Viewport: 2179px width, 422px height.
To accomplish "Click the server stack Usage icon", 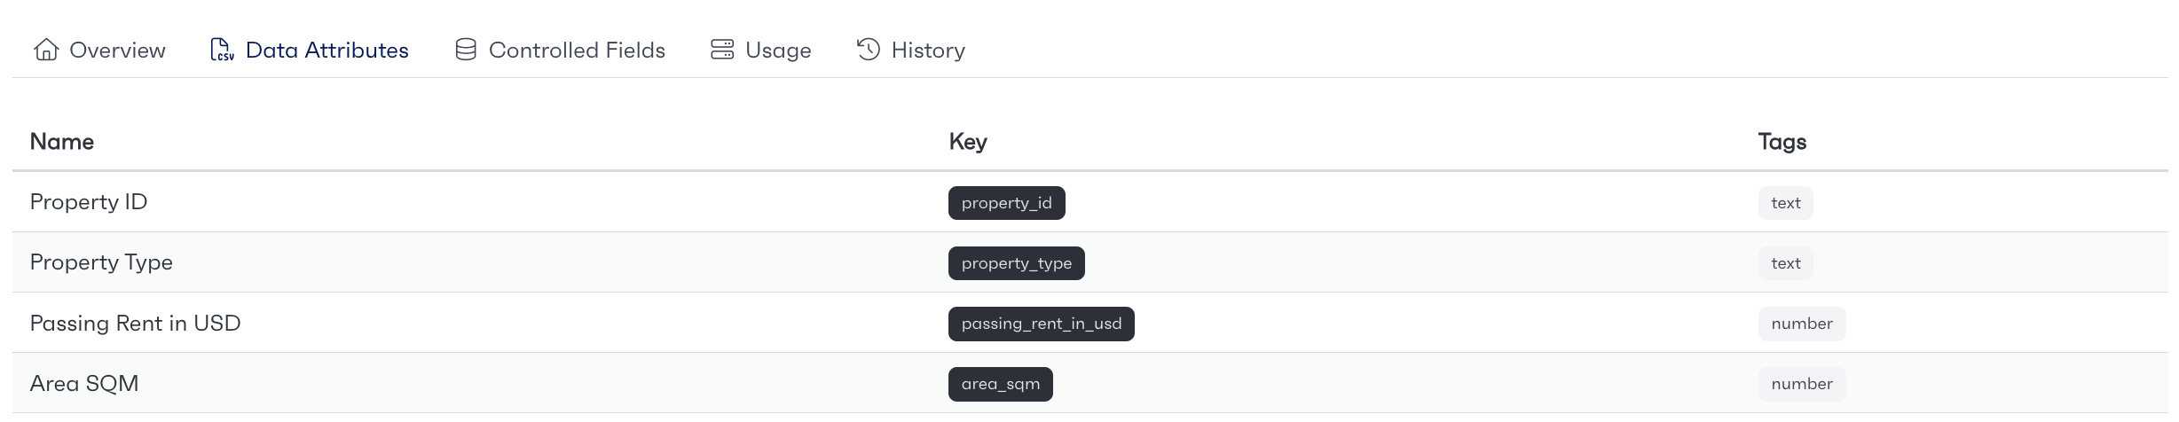I will [x=722, y=50].
